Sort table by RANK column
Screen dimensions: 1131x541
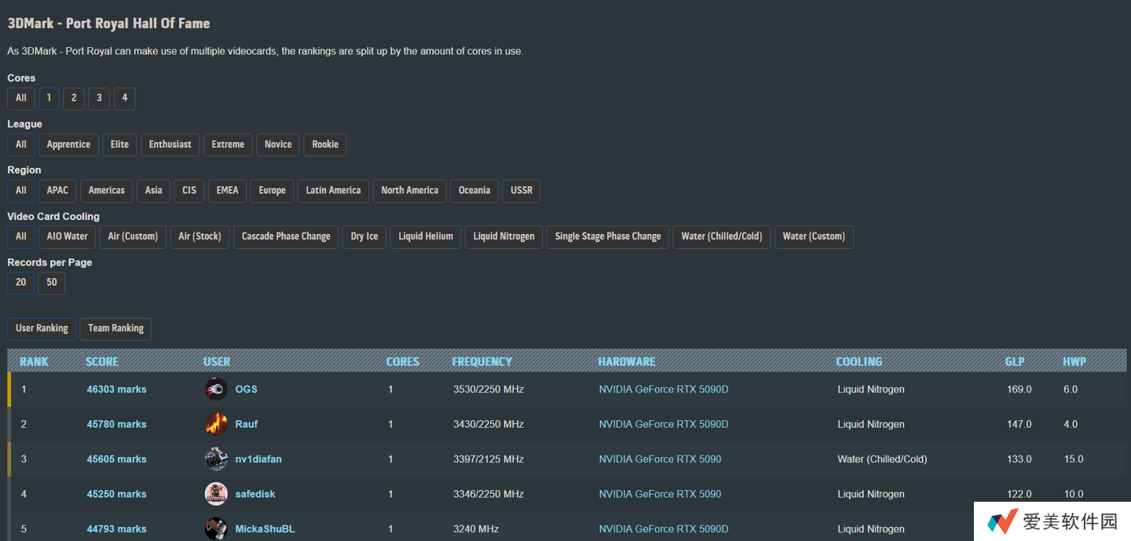(34, 361)
